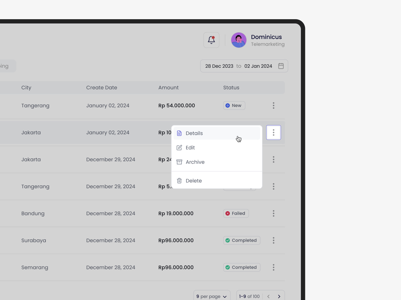This screenshot has width=401, height=300.
Task: Click the end date '02 Jan 2024'
Action: point(258,66)
